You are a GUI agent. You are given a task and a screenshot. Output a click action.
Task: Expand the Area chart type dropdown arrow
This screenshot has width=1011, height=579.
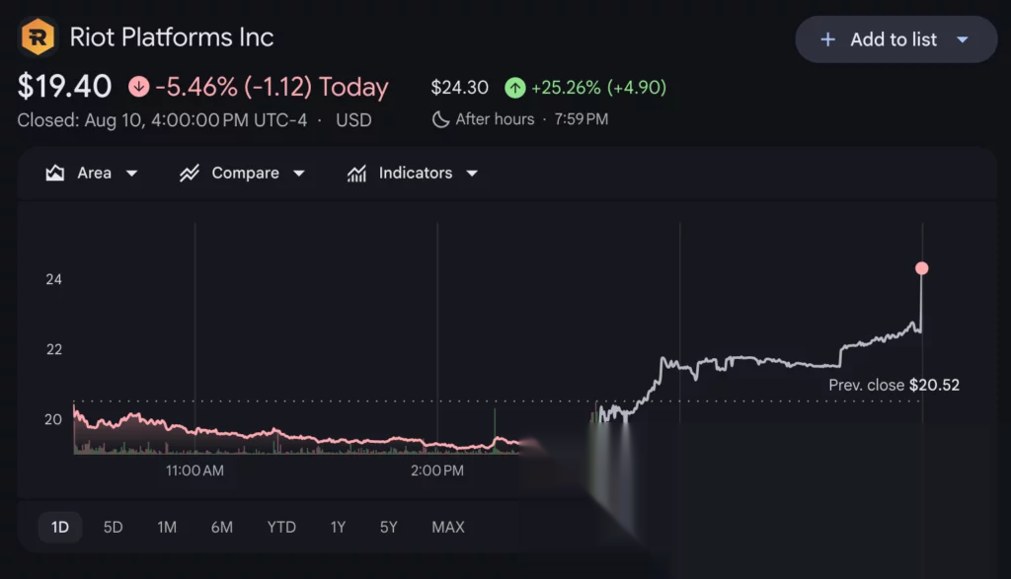[x=131, y=174]
